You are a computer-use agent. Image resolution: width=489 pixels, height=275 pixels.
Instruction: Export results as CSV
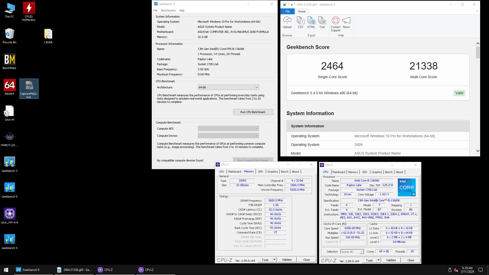301,23
